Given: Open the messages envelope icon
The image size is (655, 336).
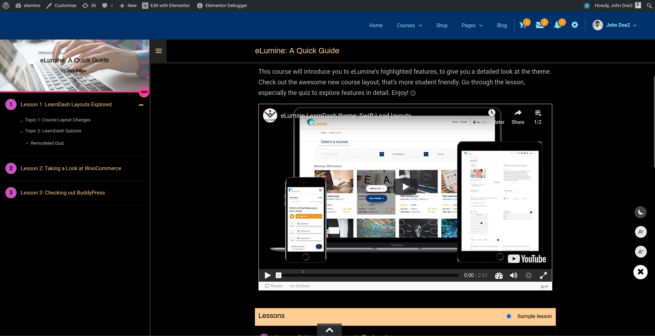Looking at the screenshot, I should click(x=540, y=25).
